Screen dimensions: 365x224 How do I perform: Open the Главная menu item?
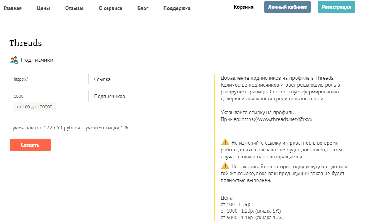(x=13, y=8)
